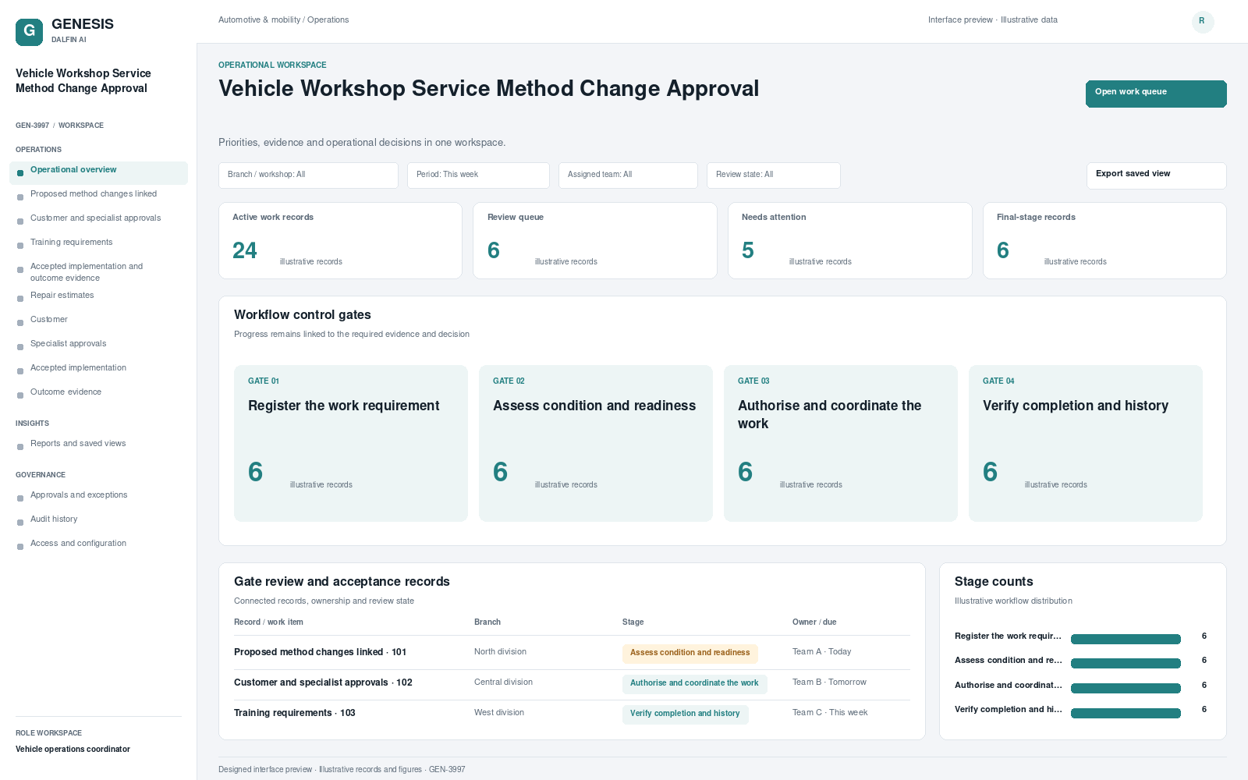
Task: Click Export saved view button
Action: coord(1156,175)
